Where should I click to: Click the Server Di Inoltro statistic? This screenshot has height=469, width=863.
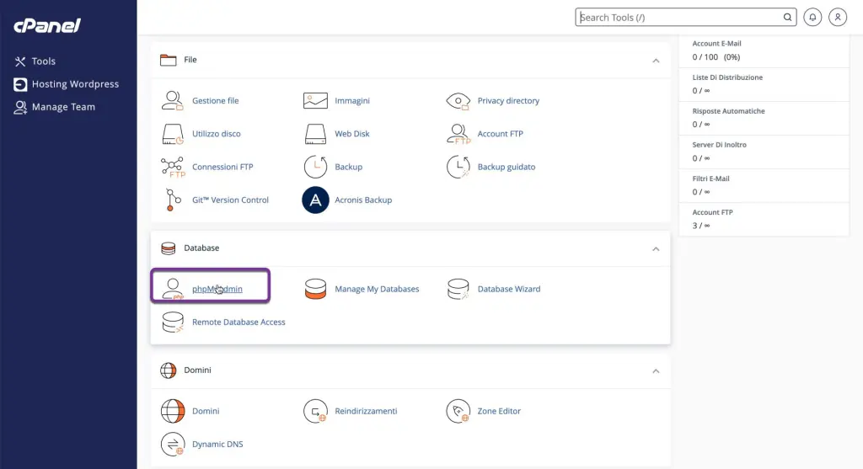(720, 145)
